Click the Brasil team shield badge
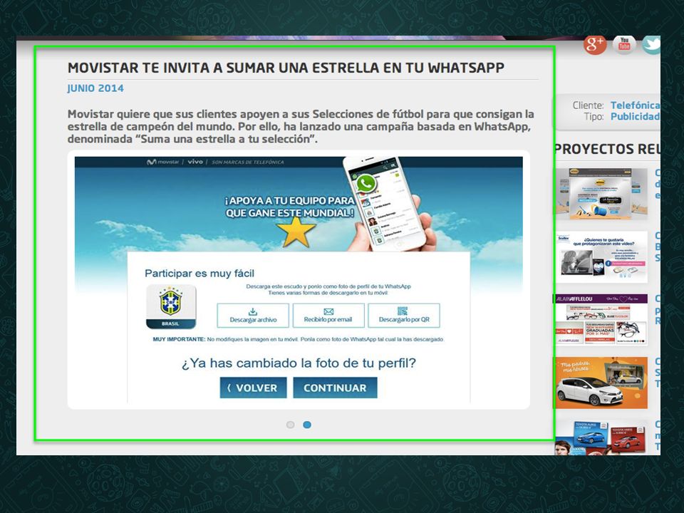The height and width of the screenshot is (513, 684). pos(170,306)
